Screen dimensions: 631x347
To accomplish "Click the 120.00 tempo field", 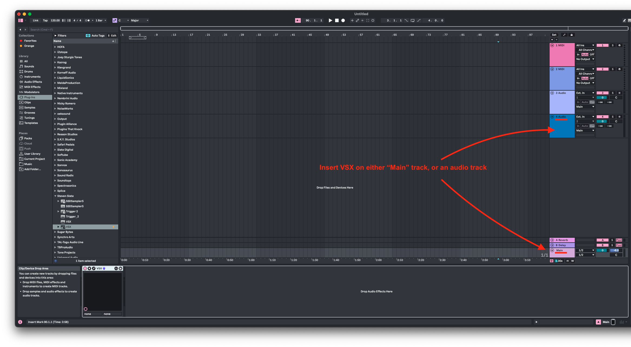I will [x=55, y=21].
